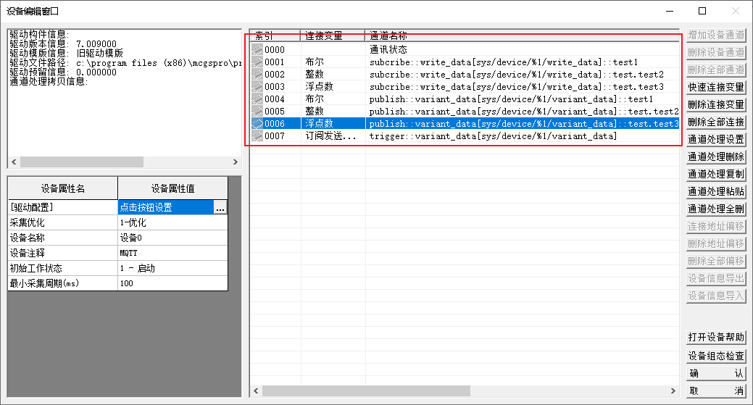Viewport: 753px width, 405px height.
Task: Cancel with the 取消 button
Action: point(715,391)
